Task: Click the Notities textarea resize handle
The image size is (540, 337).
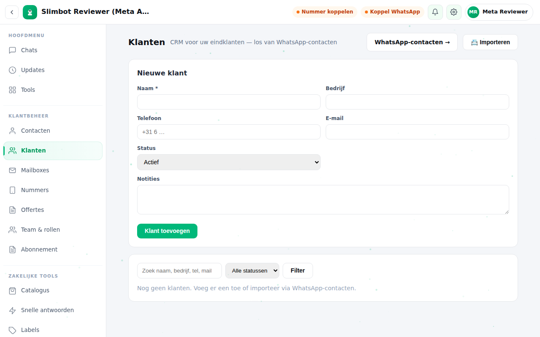Action: pos(506,211)
